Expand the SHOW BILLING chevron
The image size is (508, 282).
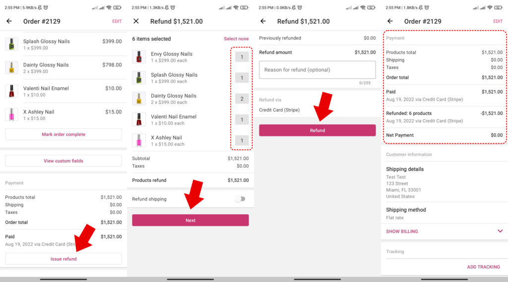[x=500, y=231]
